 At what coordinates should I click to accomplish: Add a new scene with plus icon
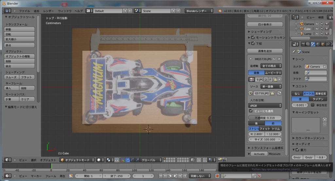click(x=173, y=11)
